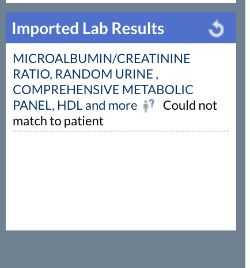
Task: Click the RANDOM URINE result text
Action: click(x=104, y=74)
